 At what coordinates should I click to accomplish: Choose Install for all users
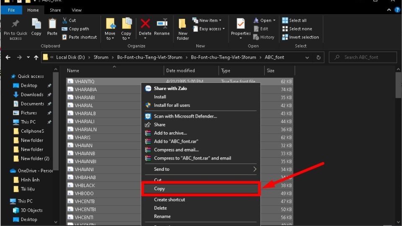(201, 105)
